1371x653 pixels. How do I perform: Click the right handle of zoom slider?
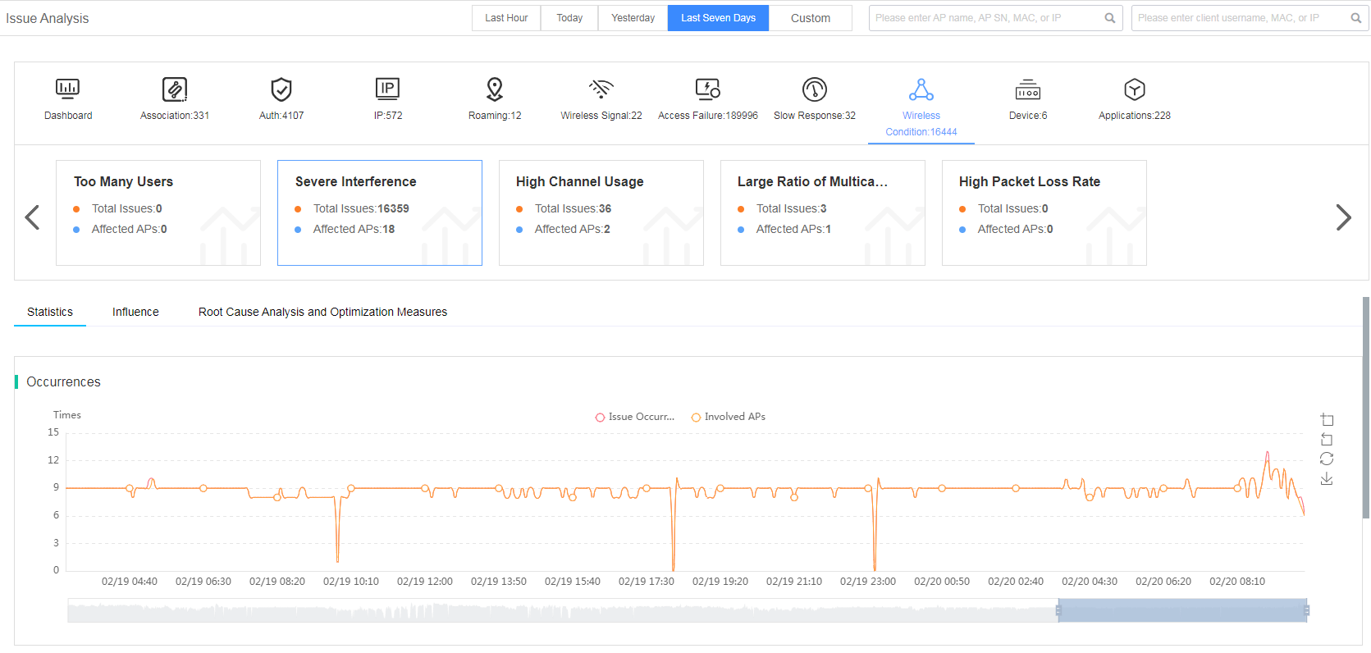pyautogui.click(x=1307, y=610)
